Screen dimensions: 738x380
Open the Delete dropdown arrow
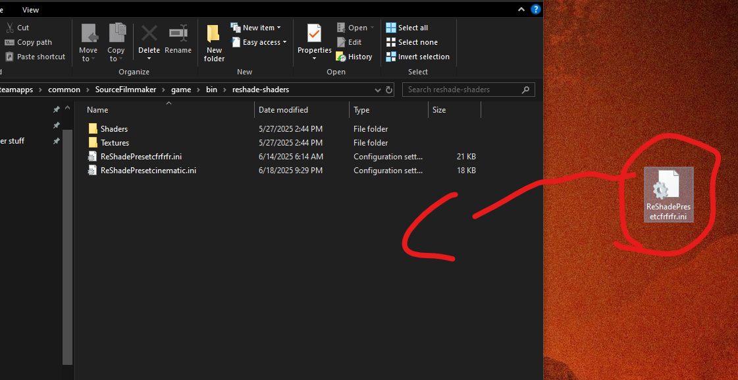pos(149,59)
